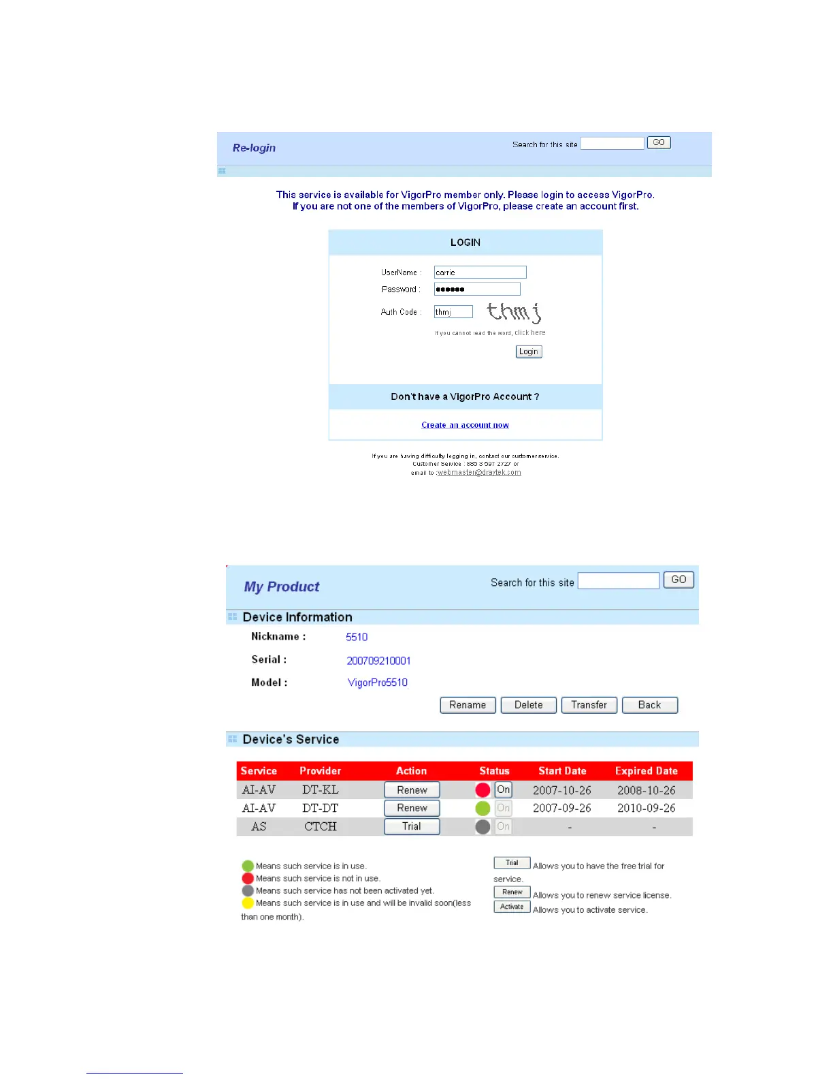Click the LOGIN panel heading
The width and height of the screenshot is (833, 1079).
click(x=465, y=243)
